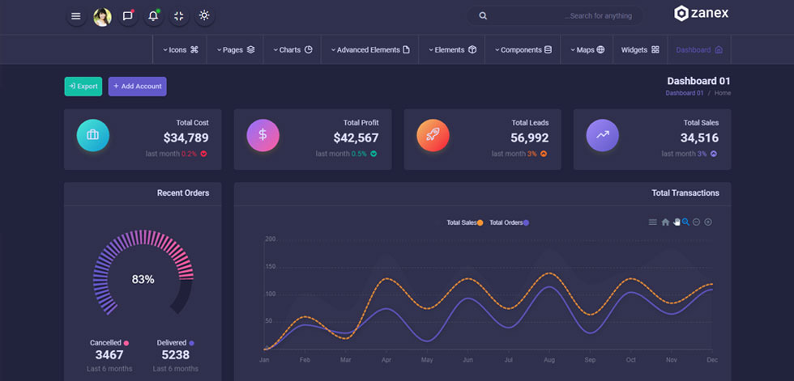Select the chart panning hand tool
Screen dimensions: 794x381
677,222
